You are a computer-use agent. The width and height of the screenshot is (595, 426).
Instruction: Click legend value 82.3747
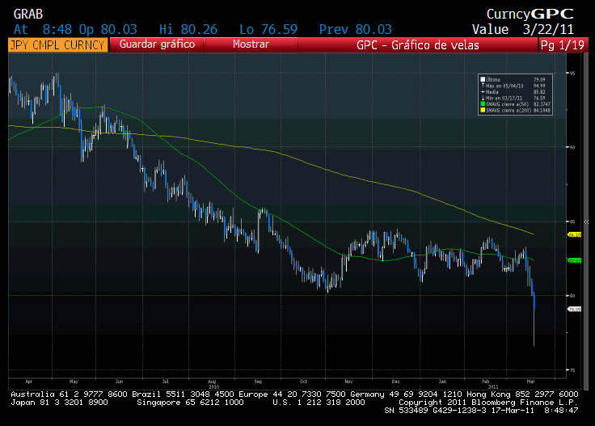[542, 104]
